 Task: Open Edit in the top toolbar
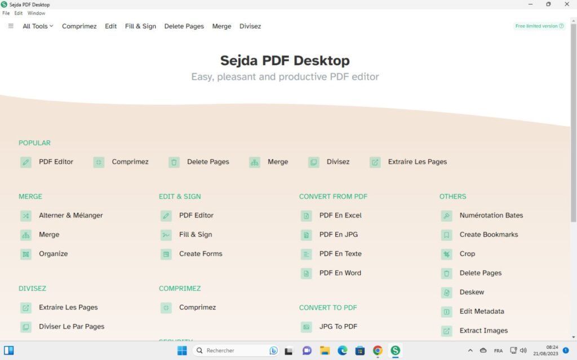point(110,26)
